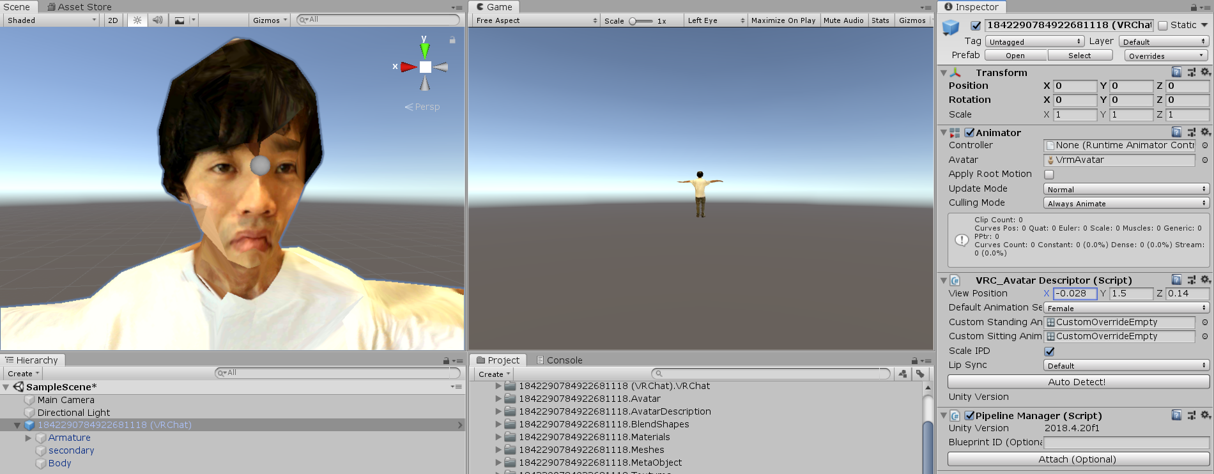The width and height of the screenshot is (1214, 474).
Task: Open Pipeline Manager gear menu
Action: click(1205, 415)
